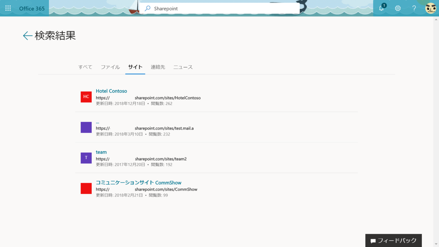Click the search magnifier icon

click(x=147, y=8)
